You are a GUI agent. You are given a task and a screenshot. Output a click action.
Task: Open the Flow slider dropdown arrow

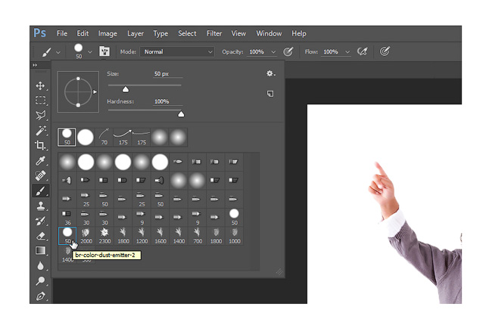[347, 52]
